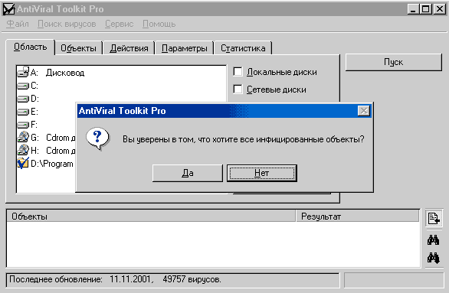Select the F: drive icon

click(23, 125)
